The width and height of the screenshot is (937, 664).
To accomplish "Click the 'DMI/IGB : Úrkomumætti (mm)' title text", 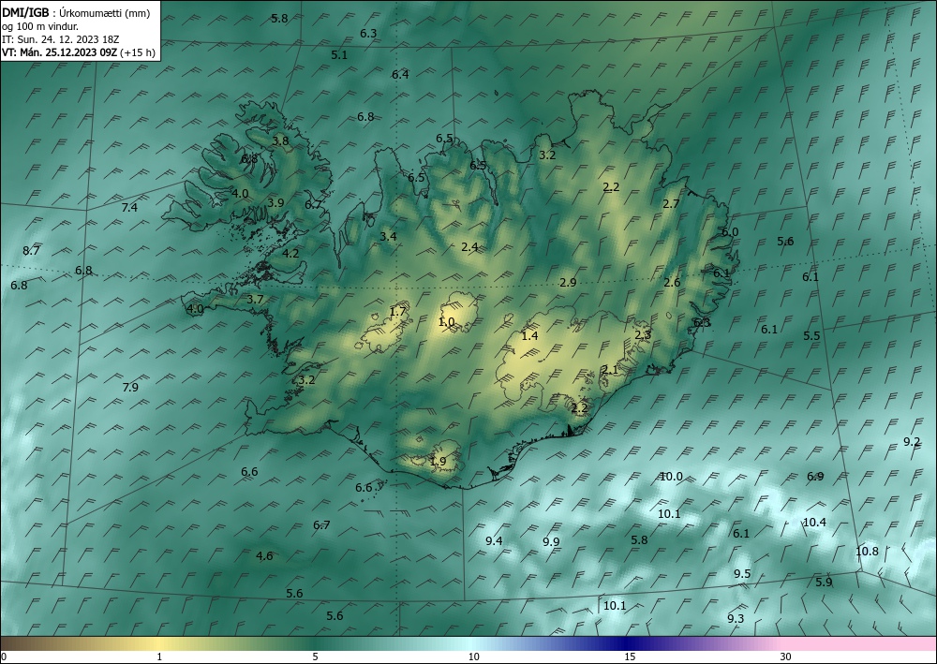I will pyautogui.click(x=76, y=12).
